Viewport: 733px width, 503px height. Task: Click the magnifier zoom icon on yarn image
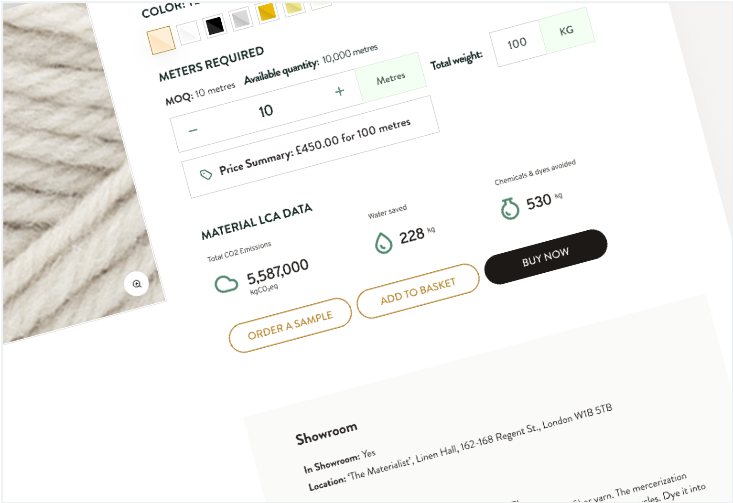tap(137, 284)
